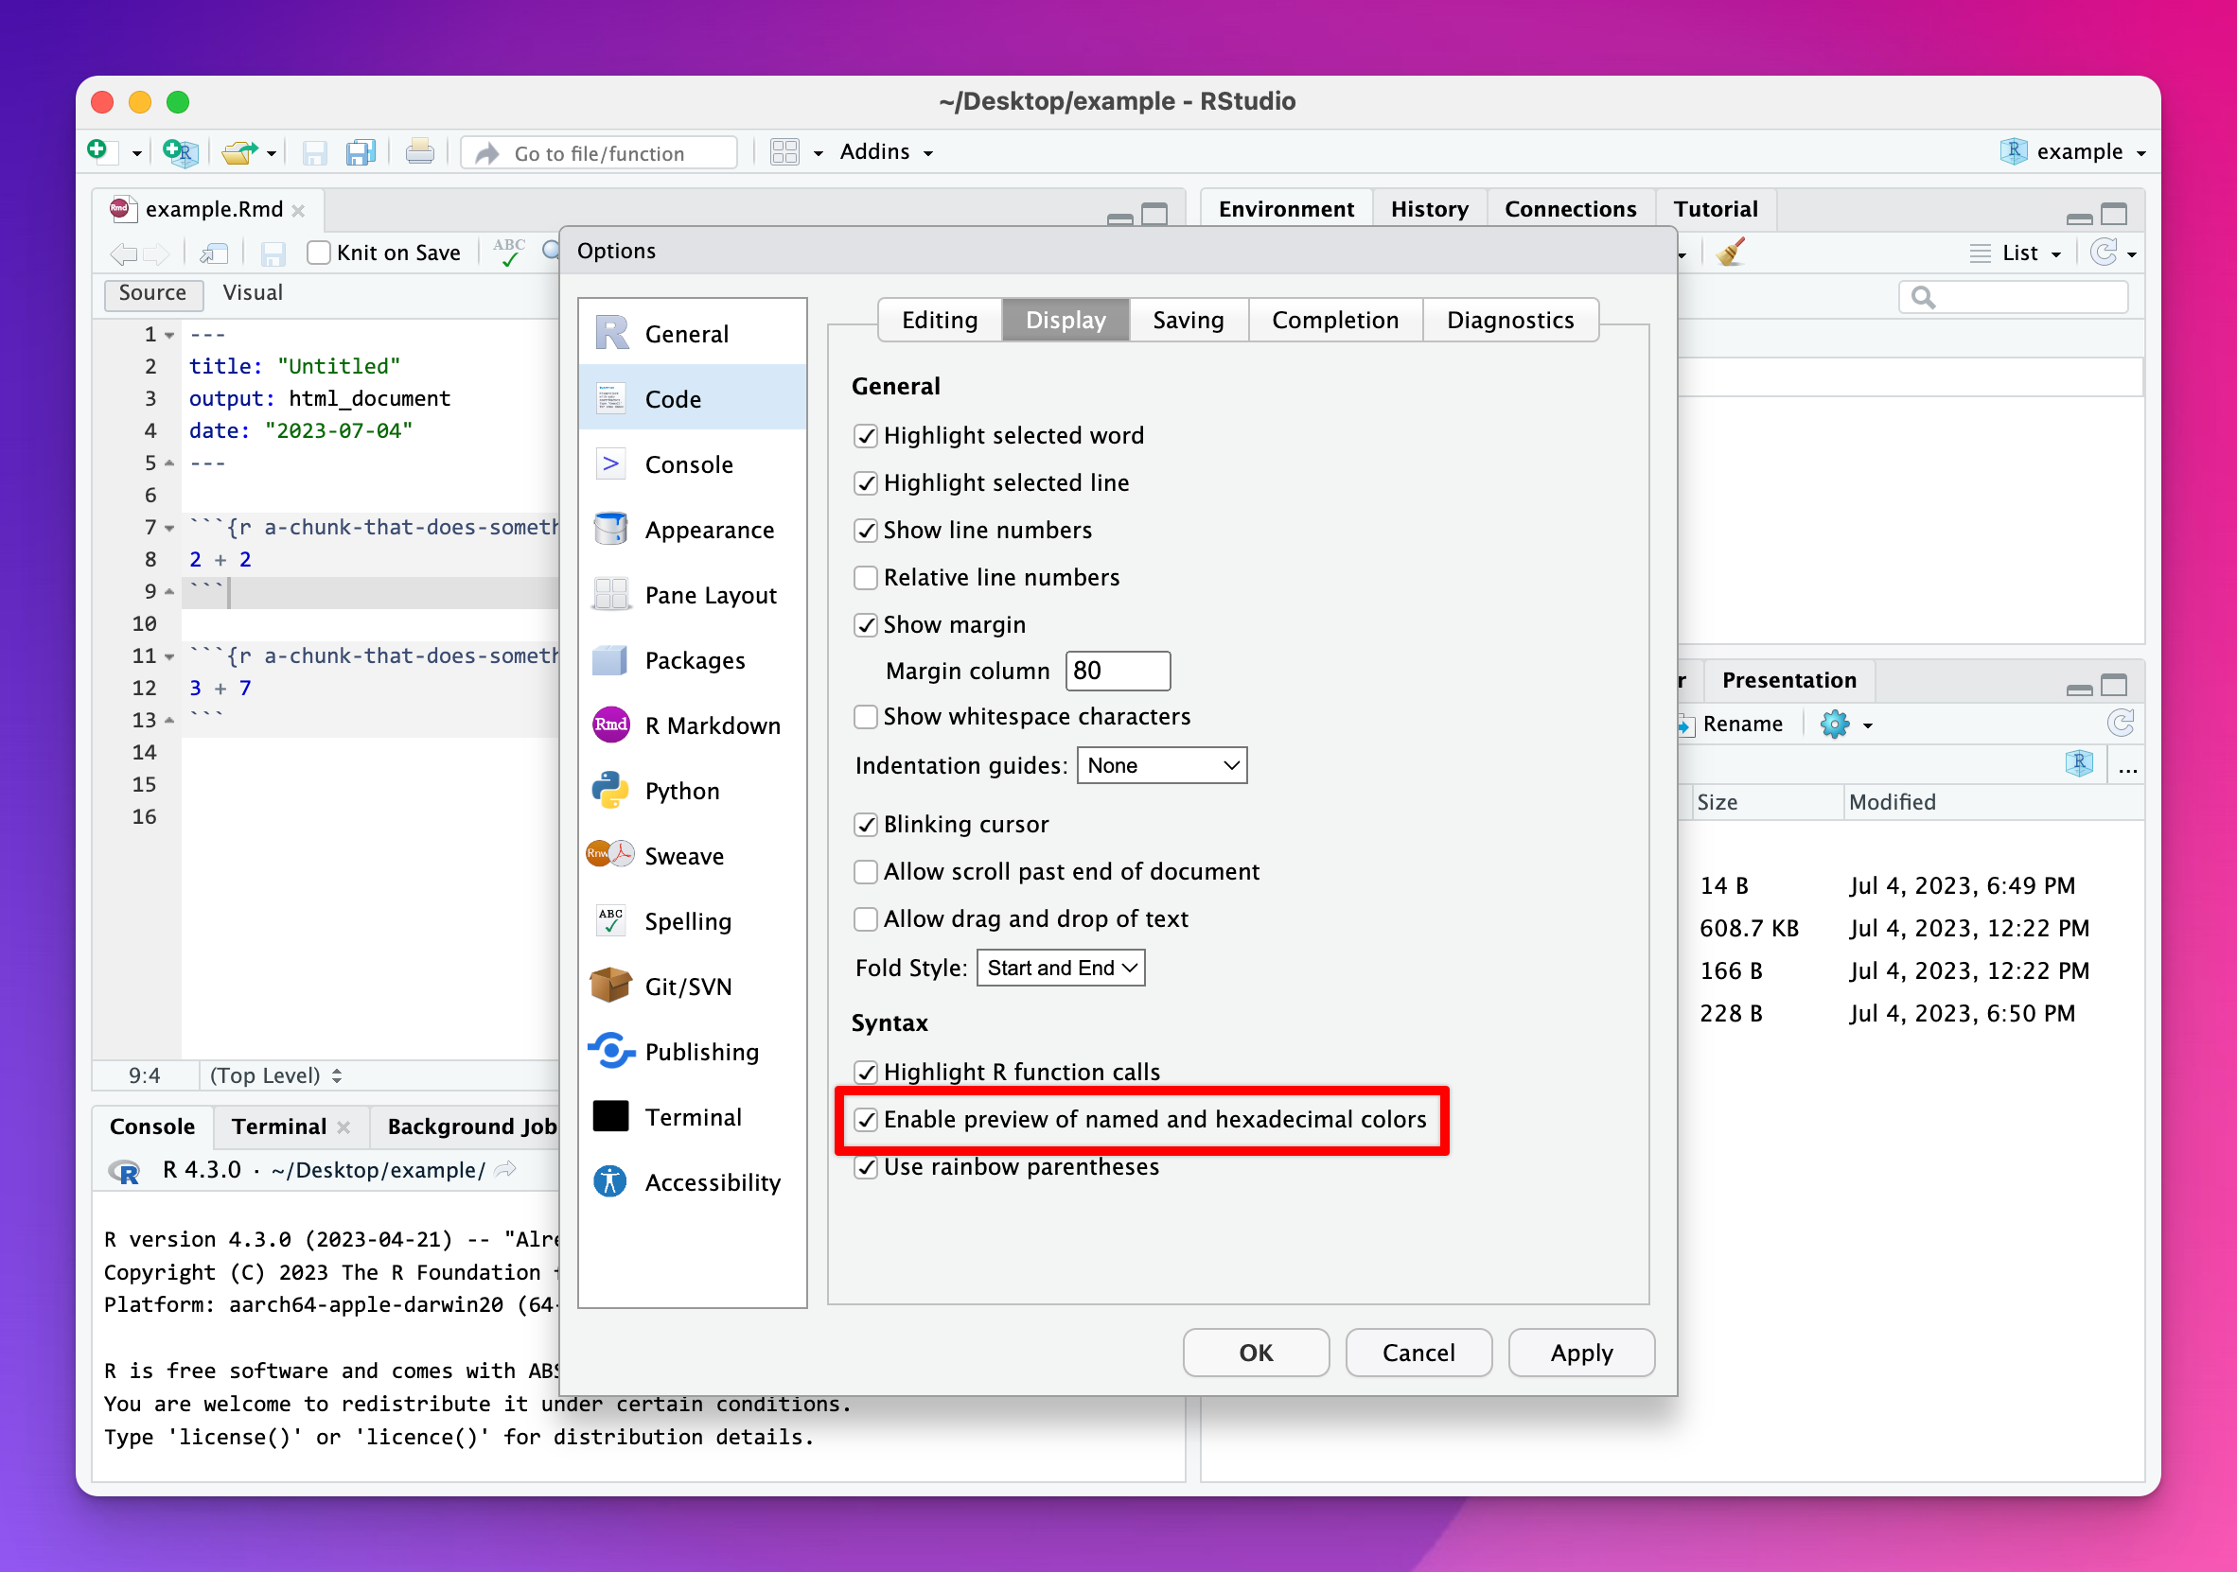Open the Connections tab
Image resolution: width=2237 pixels, height=1572 pixels.
pos(1571,209)
